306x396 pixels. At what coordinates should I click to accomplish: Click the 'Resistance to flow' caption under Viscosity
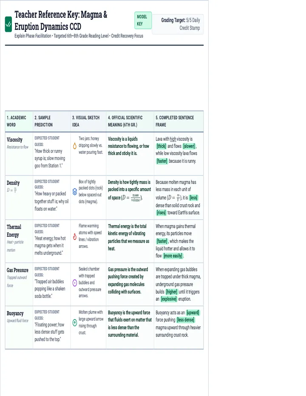(x=17, y=147)
